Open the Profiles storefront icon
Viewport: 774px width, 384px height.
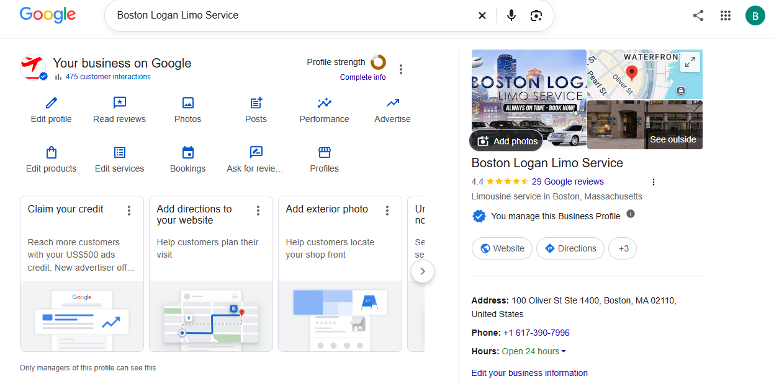(x=325, y=152)
